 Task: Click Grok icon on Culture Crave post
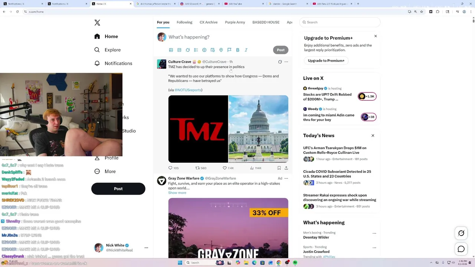pos(280,62)
